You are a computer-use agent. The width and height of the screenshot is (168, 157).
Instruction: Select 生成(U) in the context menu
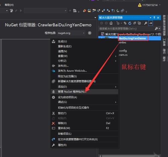[85, 41]
